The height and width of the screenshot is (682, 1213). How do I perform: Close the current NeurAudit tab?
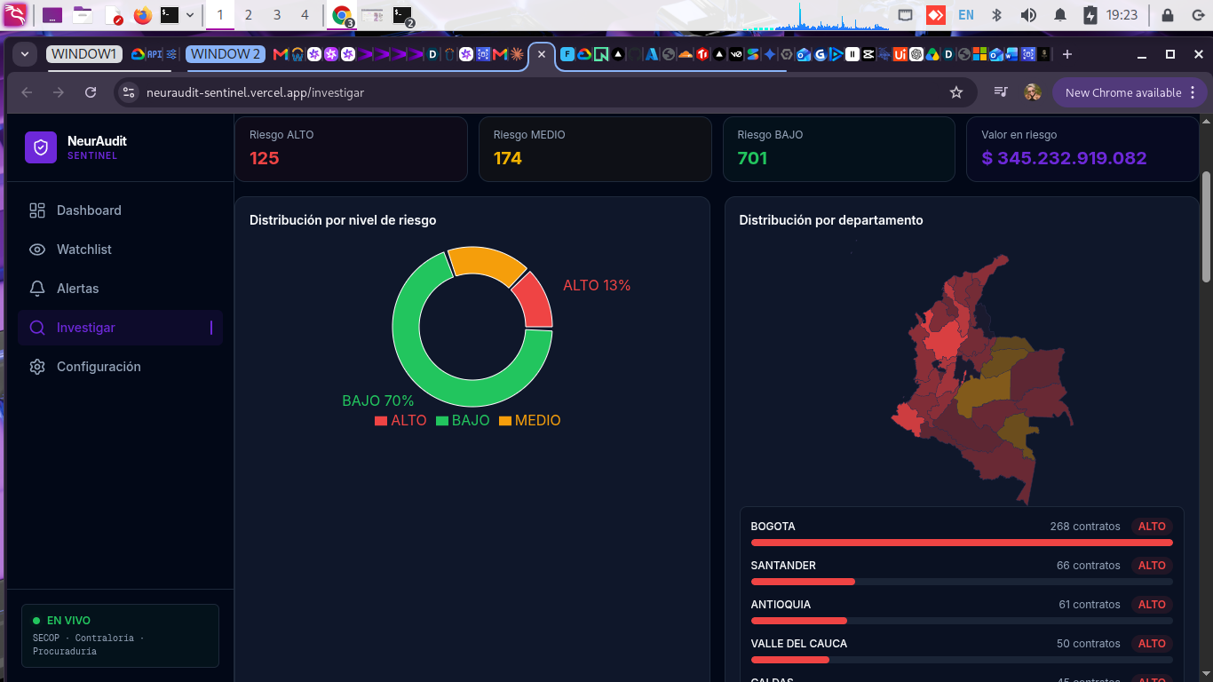pyautogui.click(x=542, y=54)
